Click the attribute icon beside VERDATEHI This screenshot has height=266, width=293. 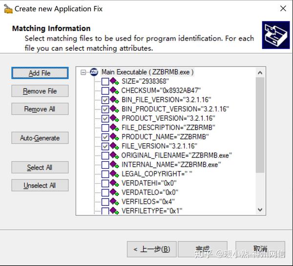click(114, 183)
